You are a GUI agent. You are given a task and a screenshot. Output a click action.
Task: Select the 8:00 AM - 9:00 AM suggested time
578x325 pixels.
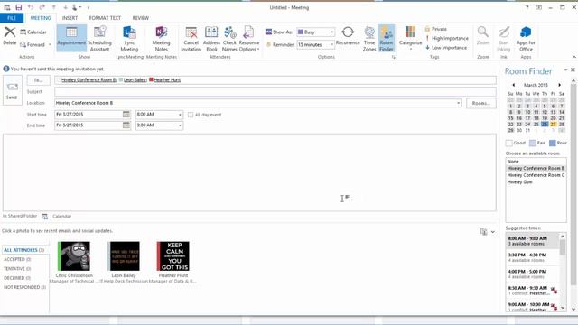(532, 241)
